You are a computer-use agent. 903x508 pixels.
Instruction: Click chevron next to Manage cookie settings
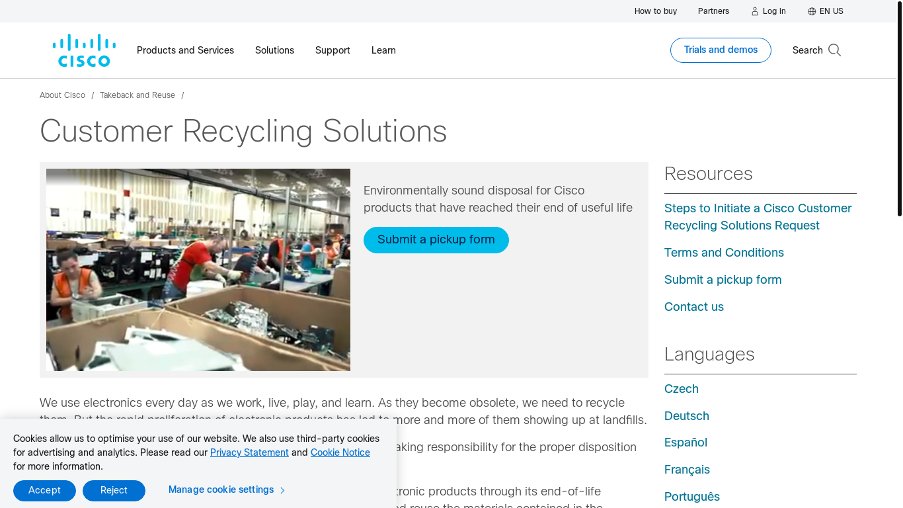coord(282,490)
